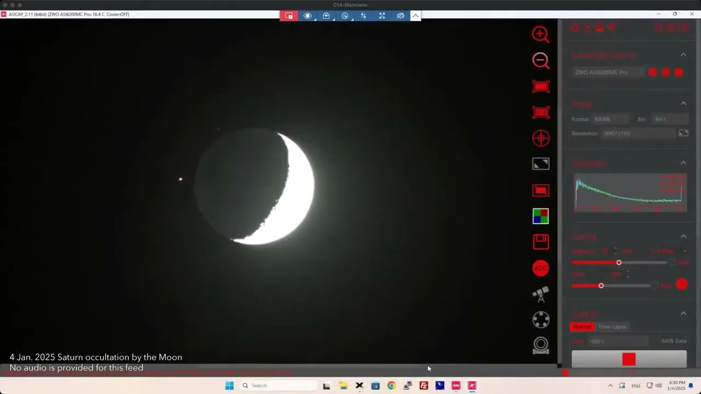
Task: Open the eye view menu in remote toolbar
Action: point(308,16)
